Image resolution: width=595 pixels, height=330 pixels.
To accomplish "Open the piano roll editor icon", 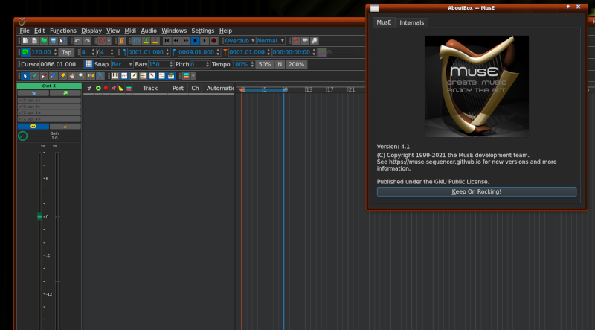I will pos(115,76).
